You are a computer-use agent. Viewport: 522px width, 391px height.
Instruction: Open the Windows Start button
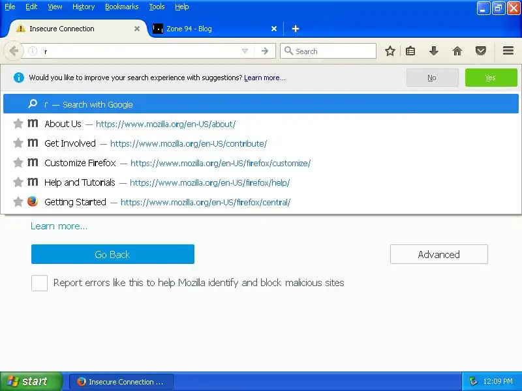(31, 381)
